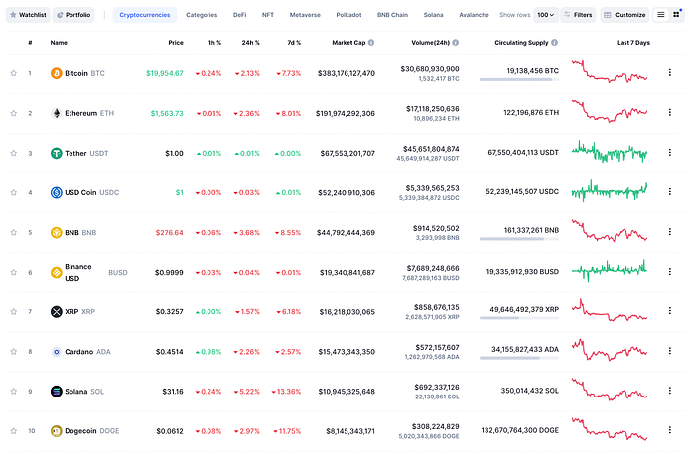This screenshot has width=695, height=454.
Task: Switch to the NFT tab
Action: [268, 15]
